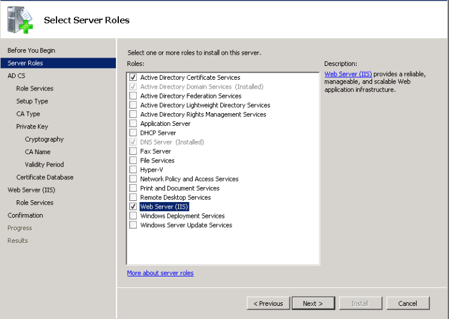Uncheck Active Directory Certificate Services checkbox

tap(133, 77)
